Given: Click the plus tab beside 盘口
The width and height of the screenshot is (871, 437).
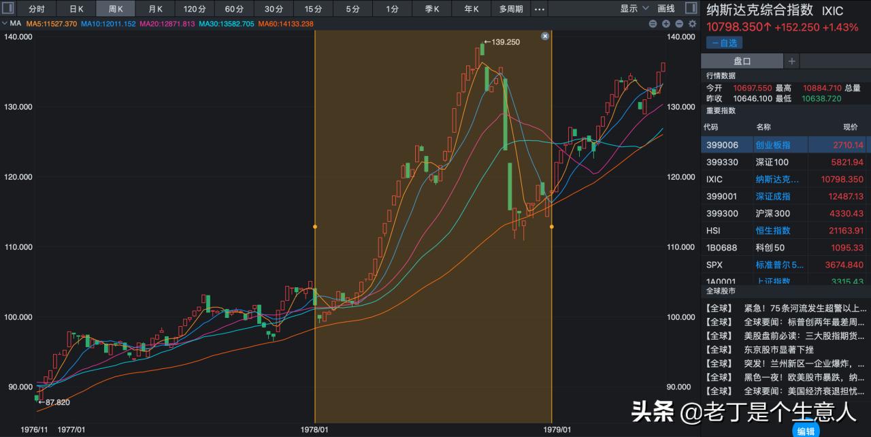Looking at the screenshot, I should click(791, 61).
